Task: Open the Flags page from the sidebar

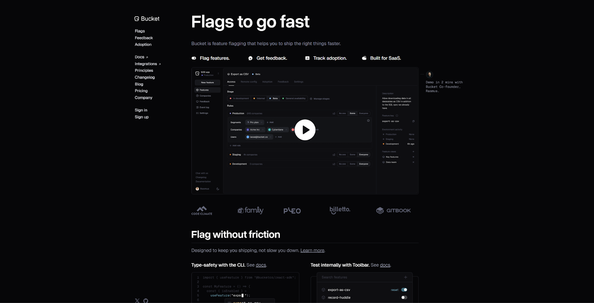Action: tap(140, 31)
